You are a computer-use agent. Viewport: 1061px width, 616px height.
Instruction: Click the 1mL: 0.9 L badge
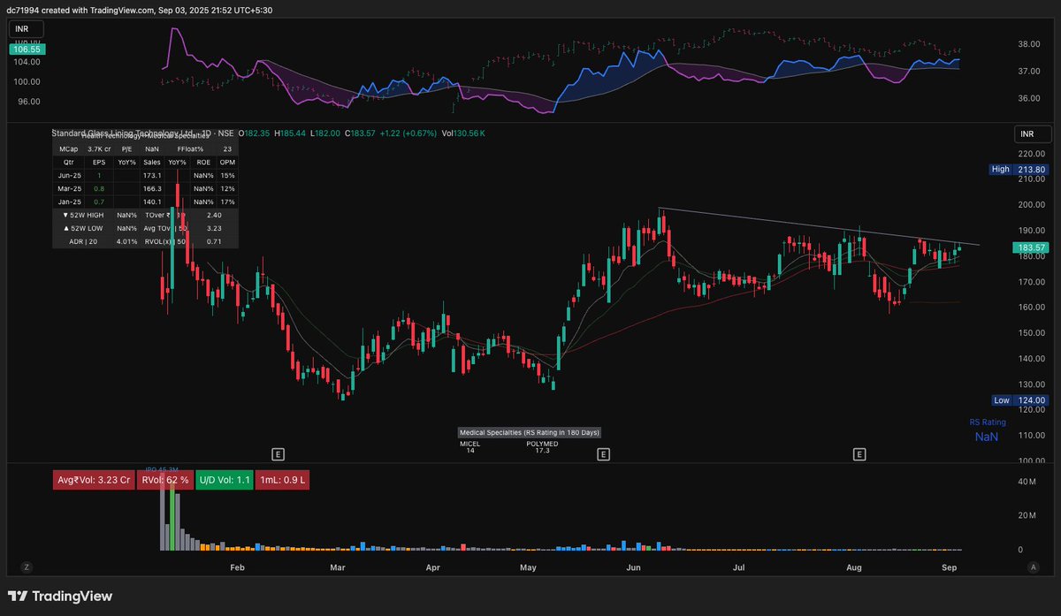(x=282, y=479)
